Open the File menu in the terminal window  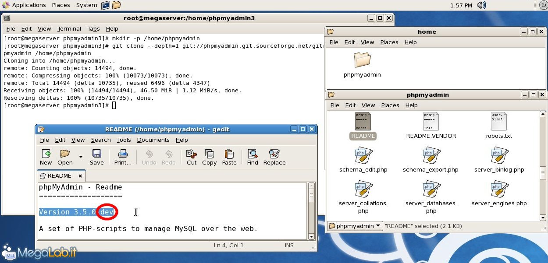(11, 29)
